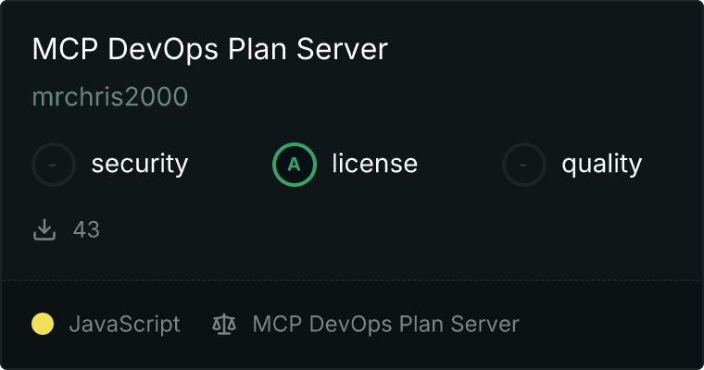Click the dash inside the security badge
Image resolution: width=704 pixels, height=370 pixels.
tap(54, 165)
